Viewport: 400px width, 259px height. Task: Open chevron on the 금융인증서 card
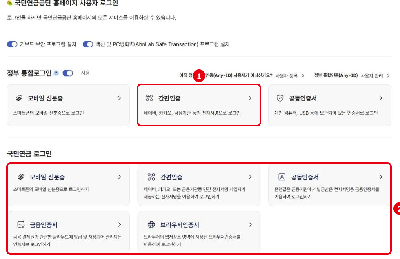[120, 224]
